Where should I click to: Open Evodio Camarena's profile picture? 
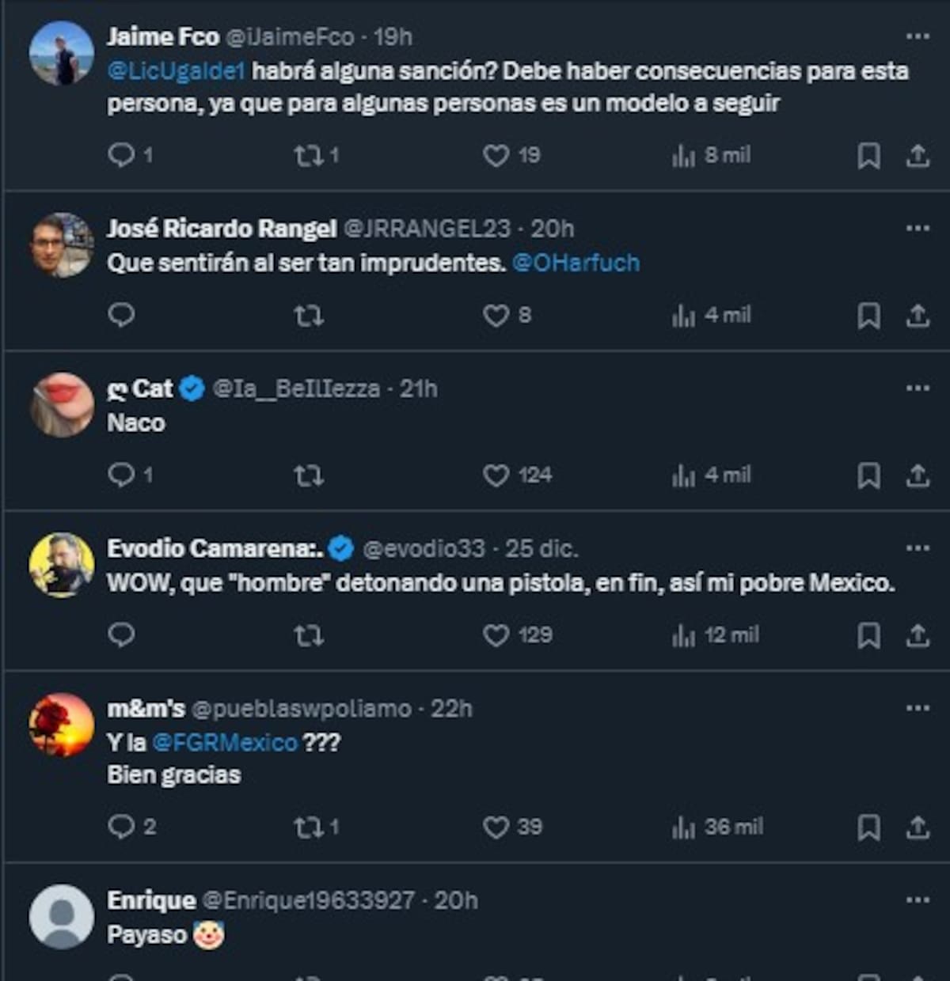coord(61,564)
